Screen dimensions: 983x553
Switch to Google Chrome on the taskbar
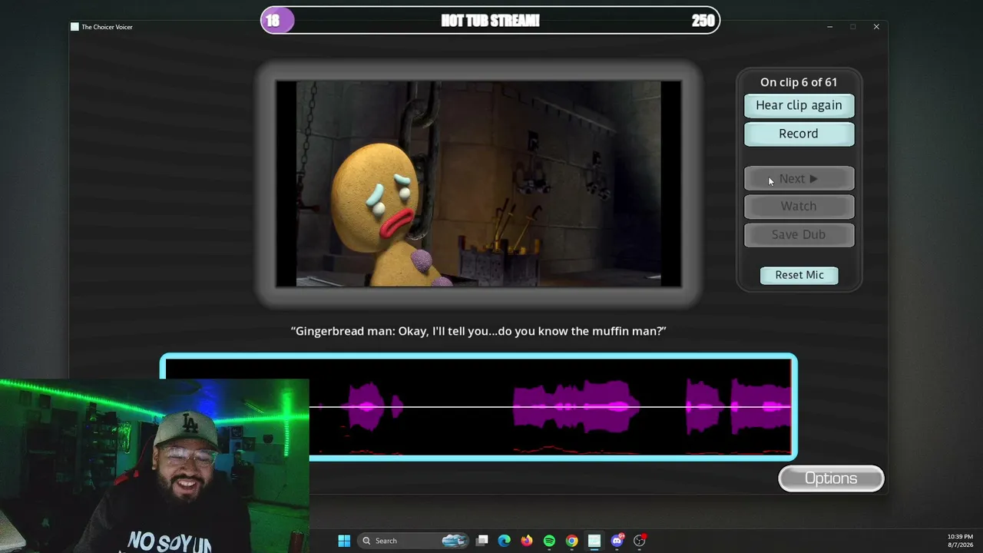point(572,541)
